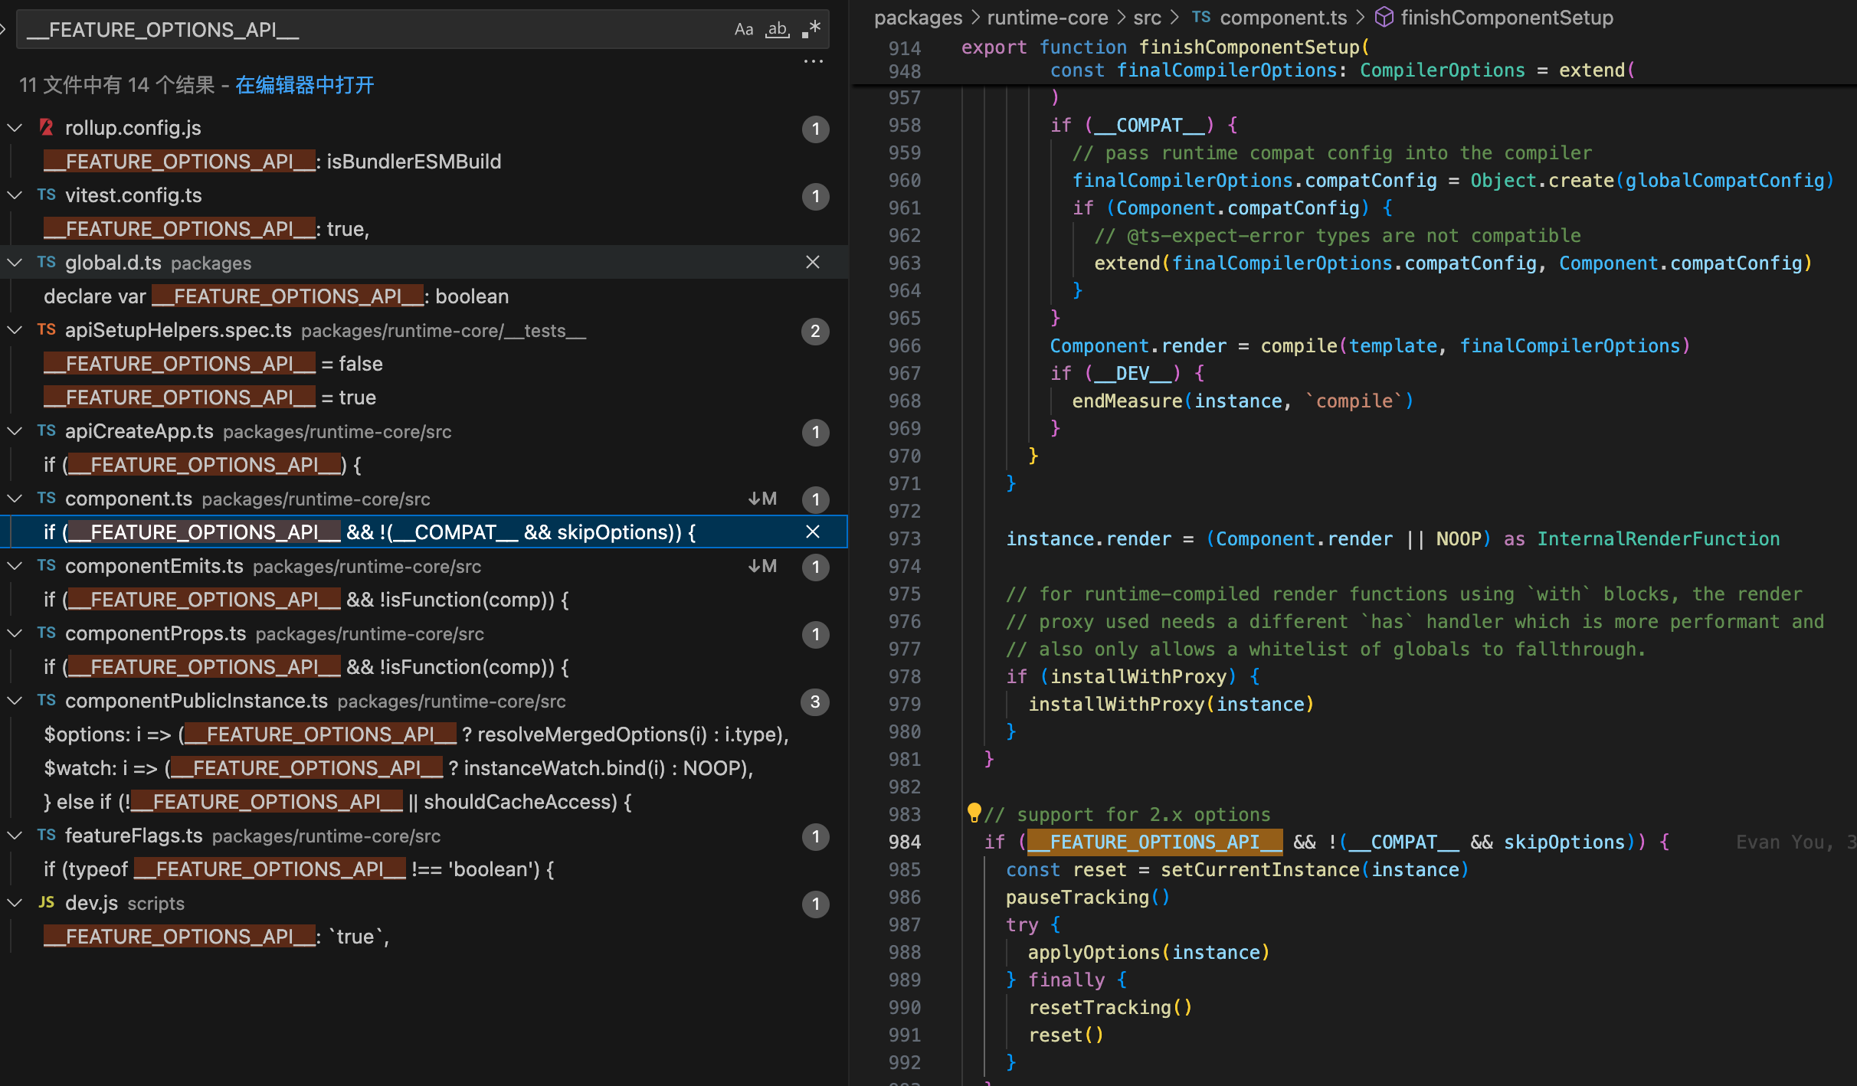Open match '$watch: i =>' result

click(x=398, y=768)
